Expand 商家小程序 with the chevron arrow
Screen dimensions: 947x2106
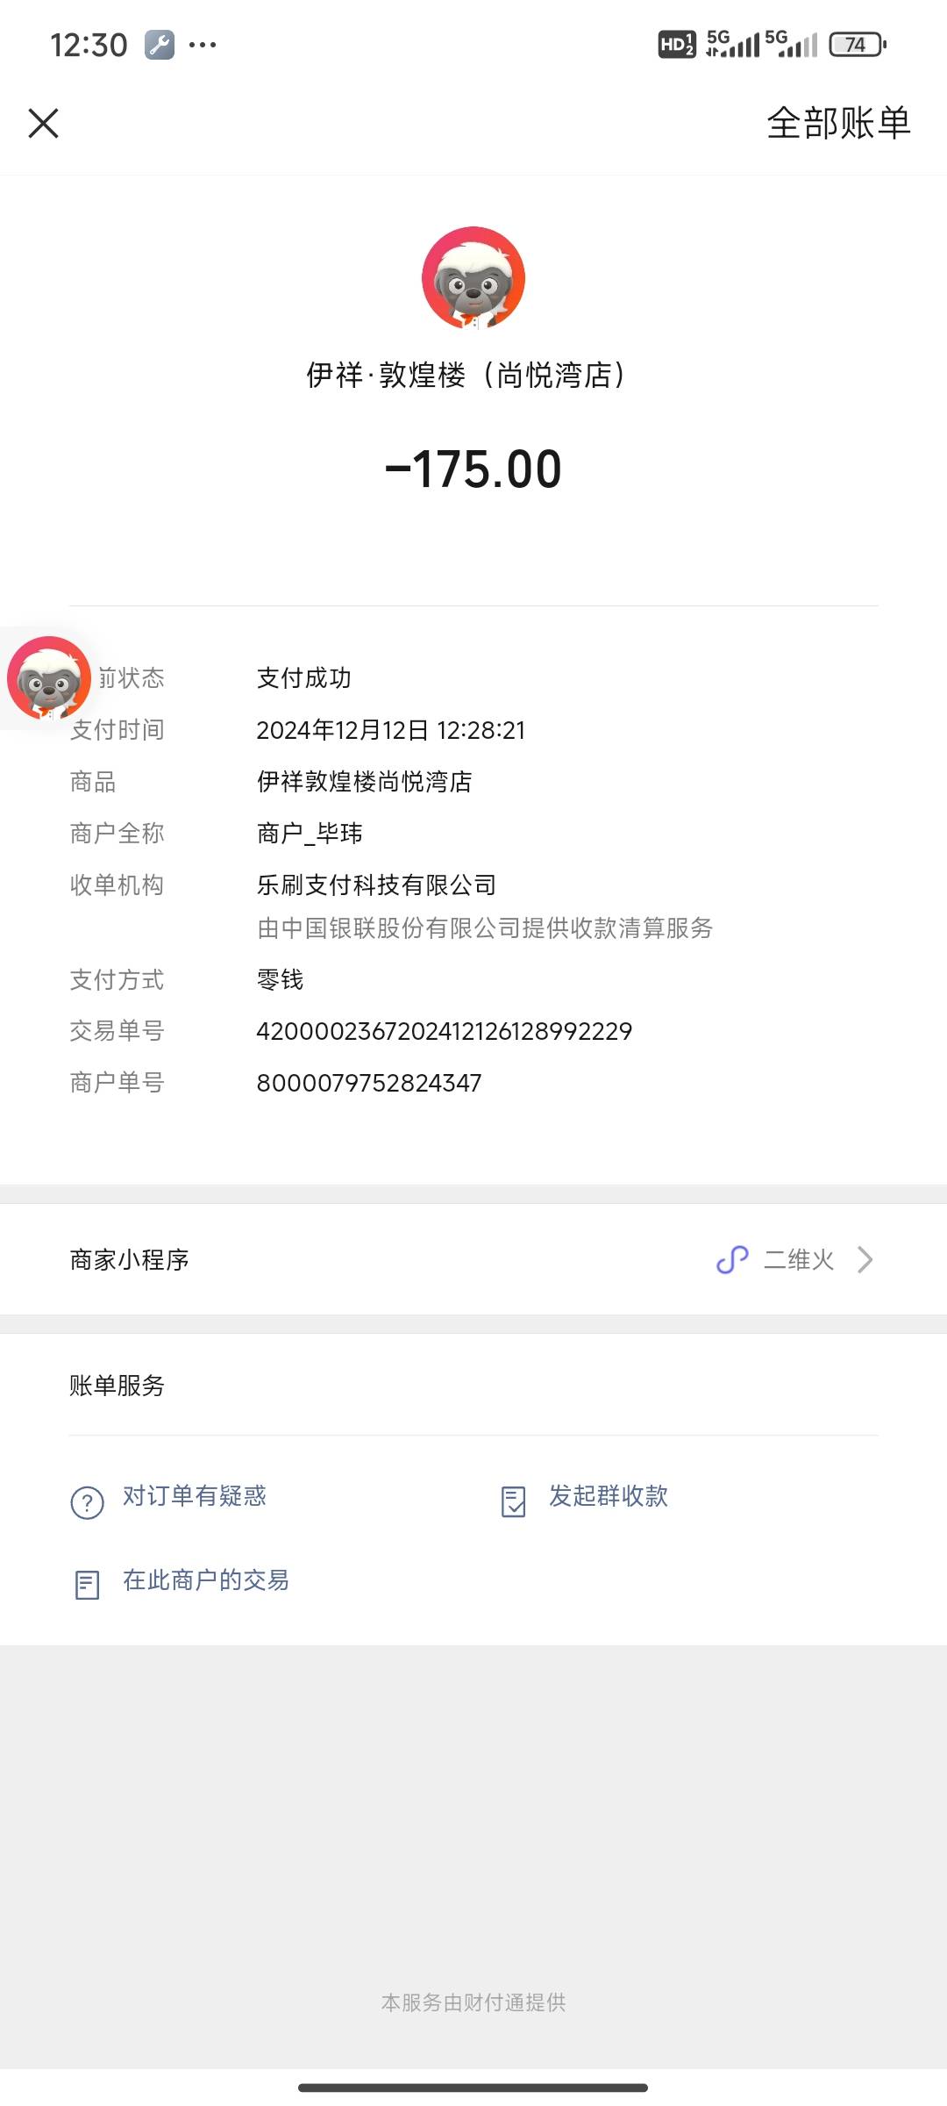pyautogui.click(x=865, y=1260)
